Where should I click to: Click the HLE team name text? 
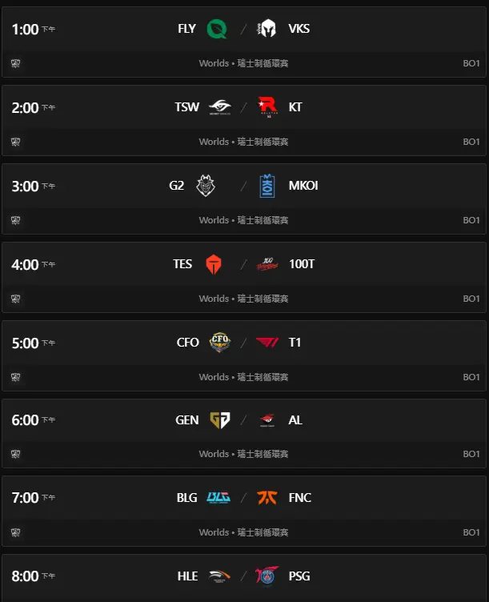187,576
